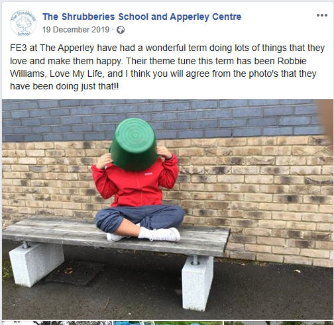Click the post's last line ending 'just that!!'
The image size is (334, 325).
click(x=64, y=86)
